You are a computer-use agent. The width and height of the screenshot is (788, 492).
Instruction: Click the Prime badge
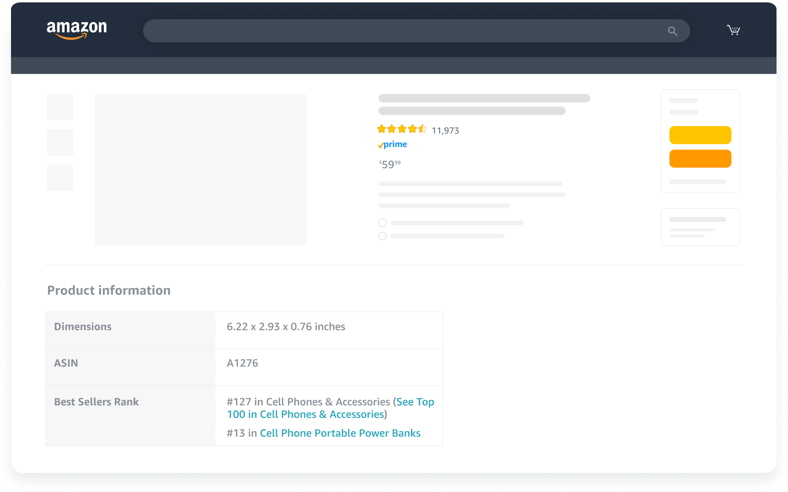tap(392, 144)
